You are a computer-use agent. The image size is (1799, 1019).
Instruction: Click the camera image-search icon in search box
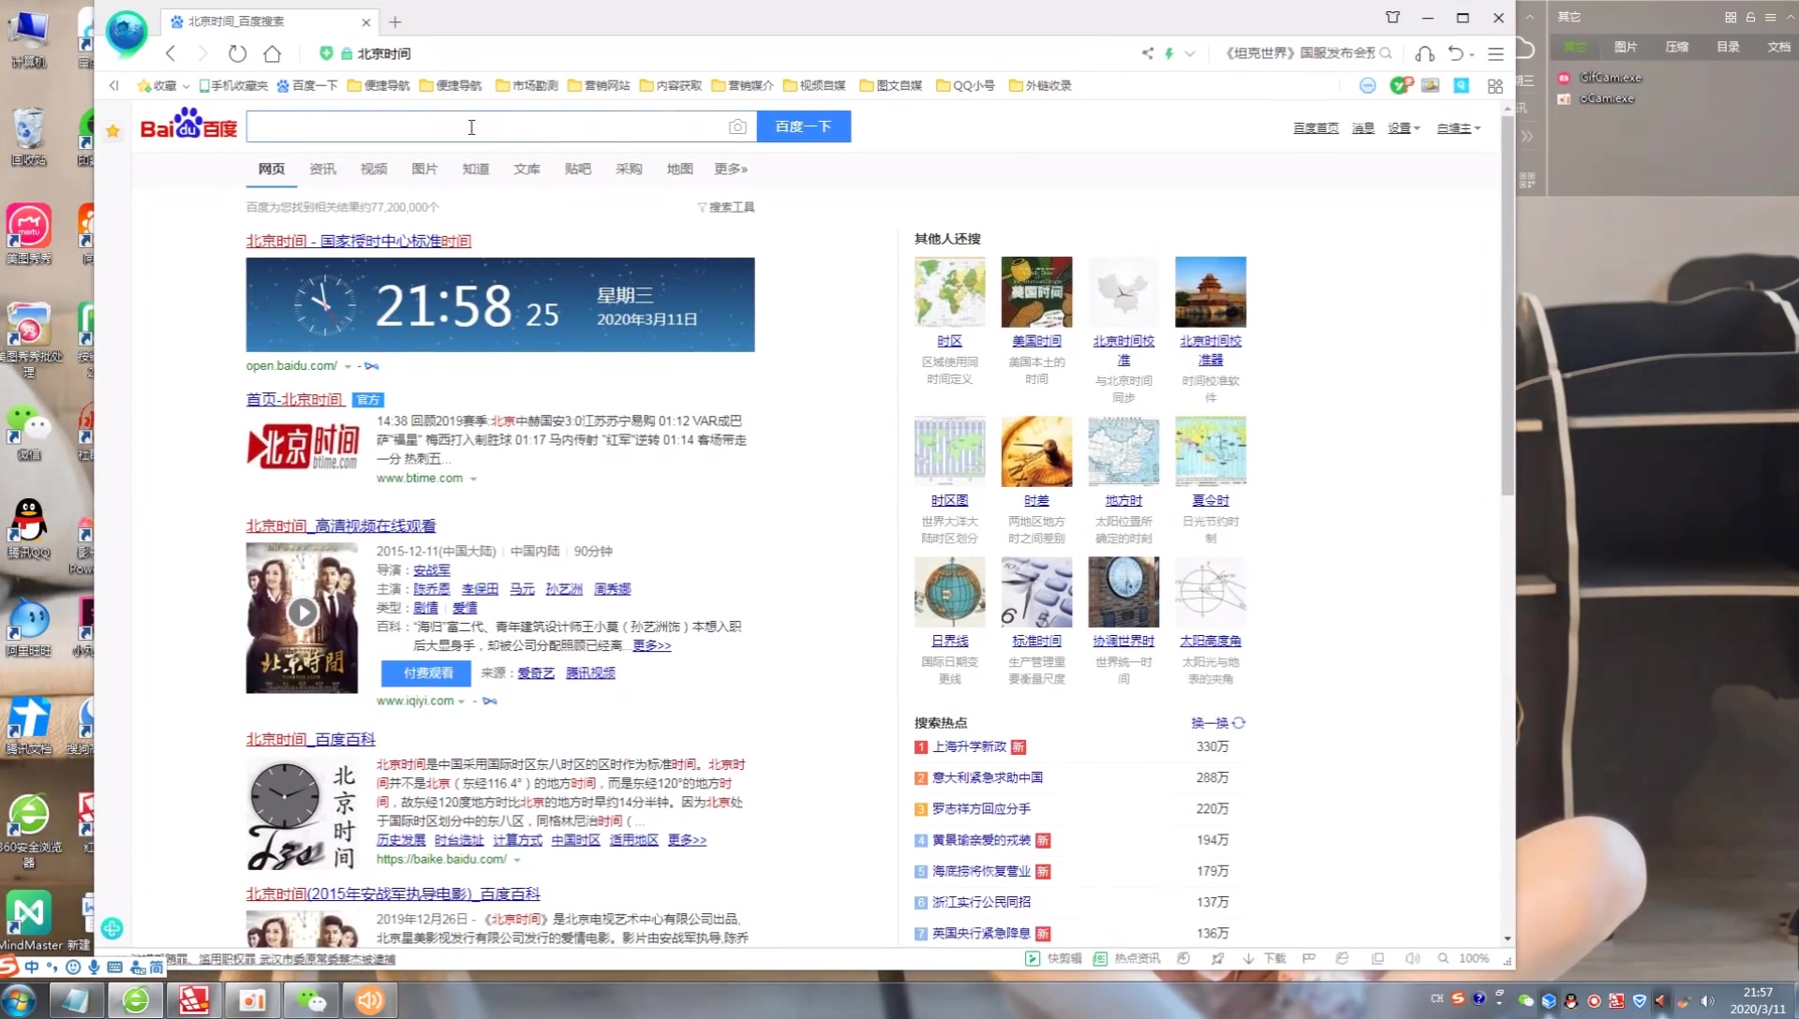737,126
